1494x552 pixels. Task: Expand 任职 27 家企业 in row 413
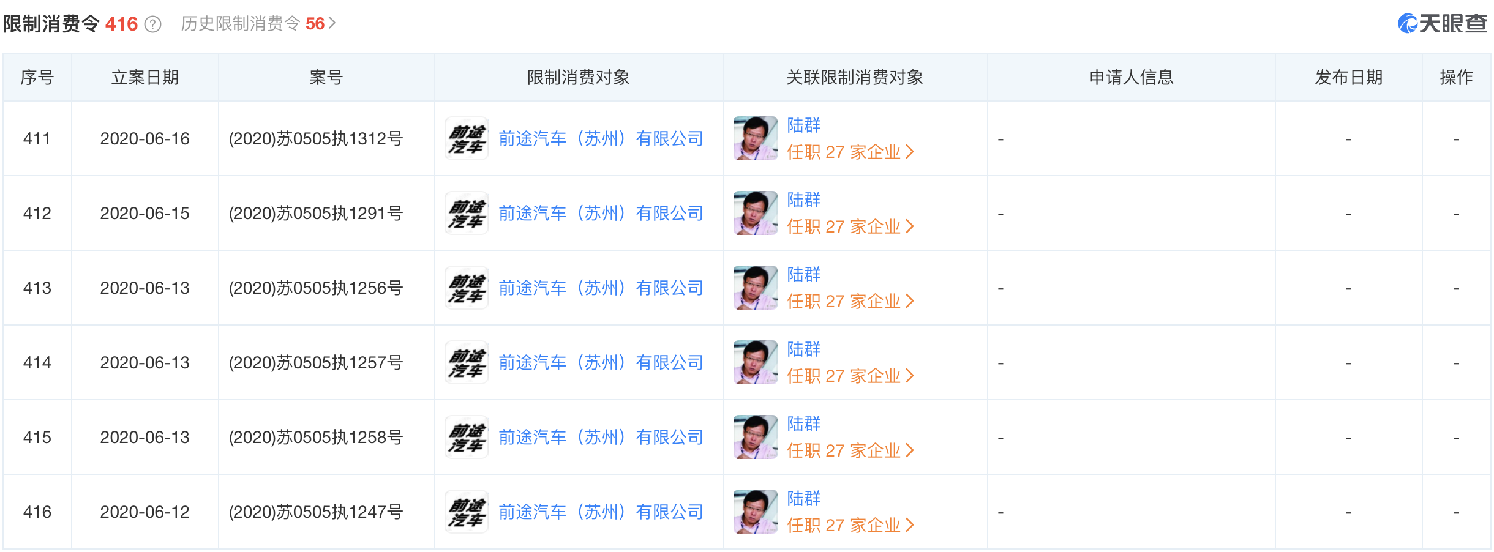click(850, 302)
